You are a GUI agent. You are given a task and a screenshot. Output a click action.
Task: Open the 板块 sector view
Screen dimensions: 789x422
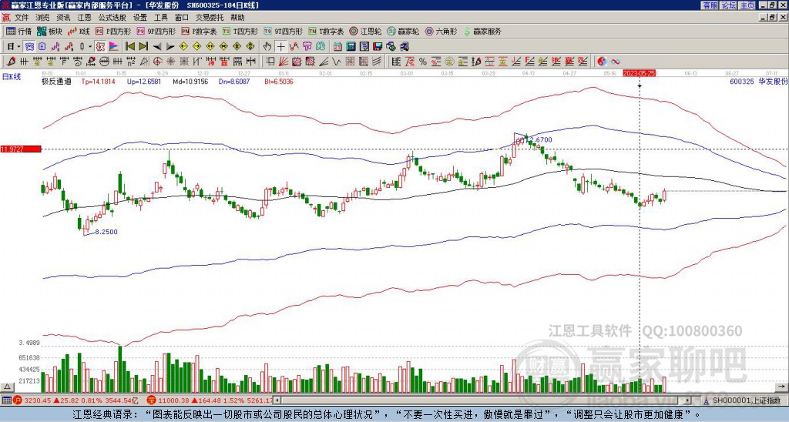(49, 31)
